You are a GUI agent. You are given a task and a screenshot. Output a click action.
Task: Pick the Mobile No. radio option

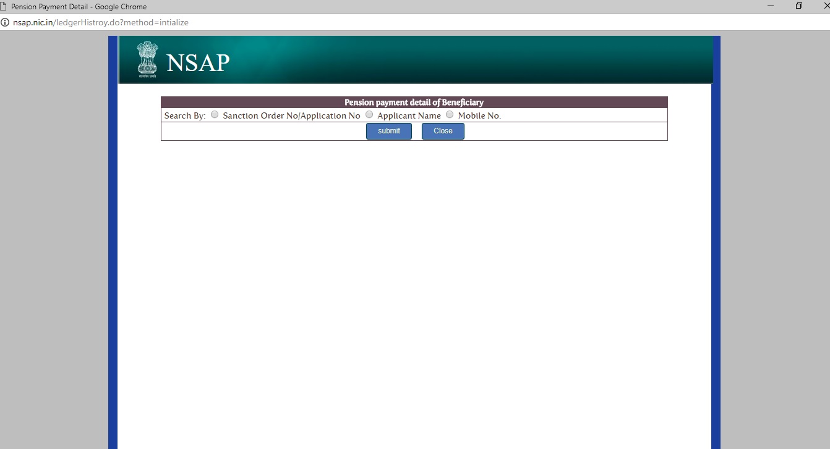(450, 114)
